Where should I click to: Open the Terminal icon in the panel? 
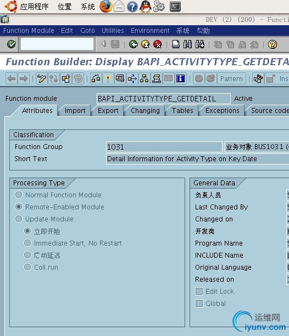coord(175,7)
